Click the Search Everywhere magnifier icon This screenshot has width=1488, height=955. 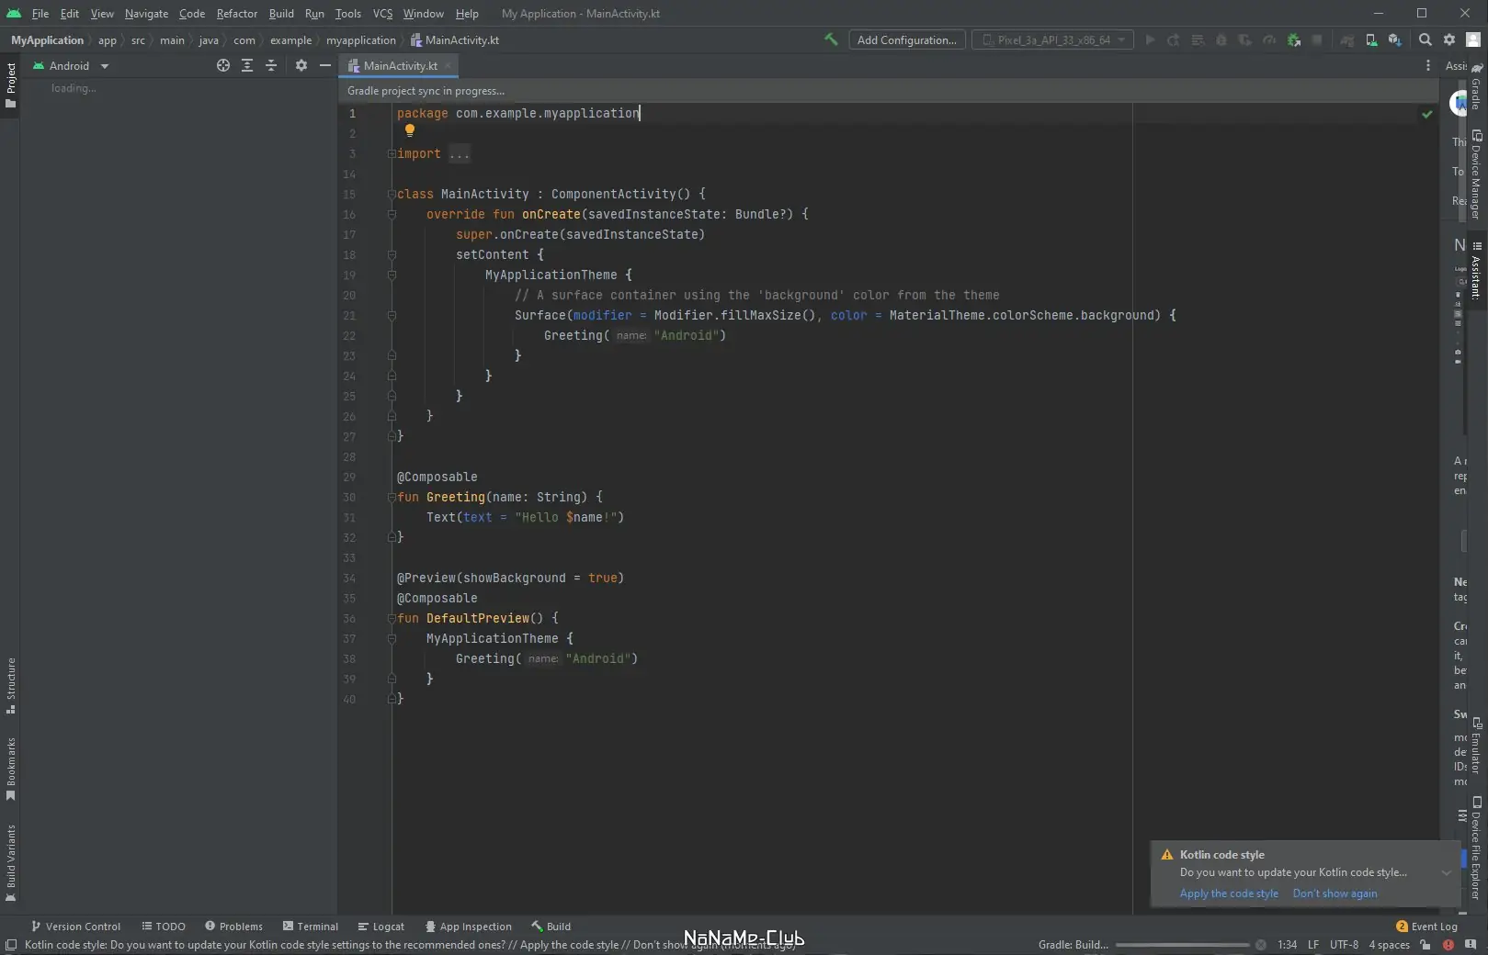click(x=1425, y=39)
